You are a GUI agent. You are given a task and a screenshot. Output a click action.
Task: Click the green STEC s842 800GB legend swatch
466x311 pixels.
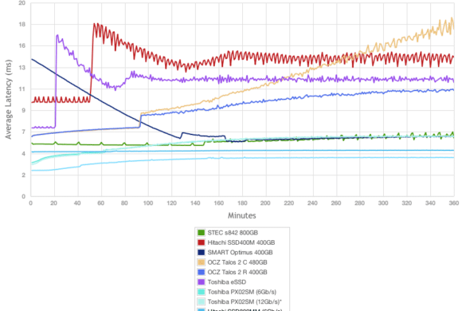(202, 233)
